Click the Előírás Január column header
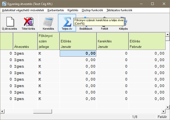Viewport: 170px width, 120px height. 78,41
